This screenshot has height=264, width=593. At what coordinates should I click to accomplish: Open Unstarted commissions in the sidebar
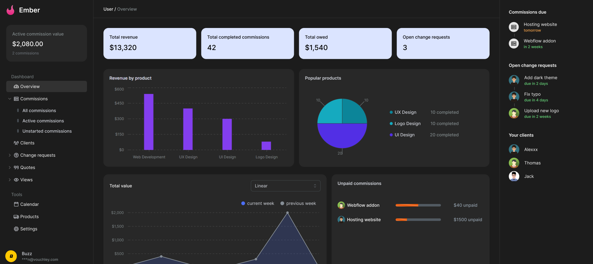46,131
